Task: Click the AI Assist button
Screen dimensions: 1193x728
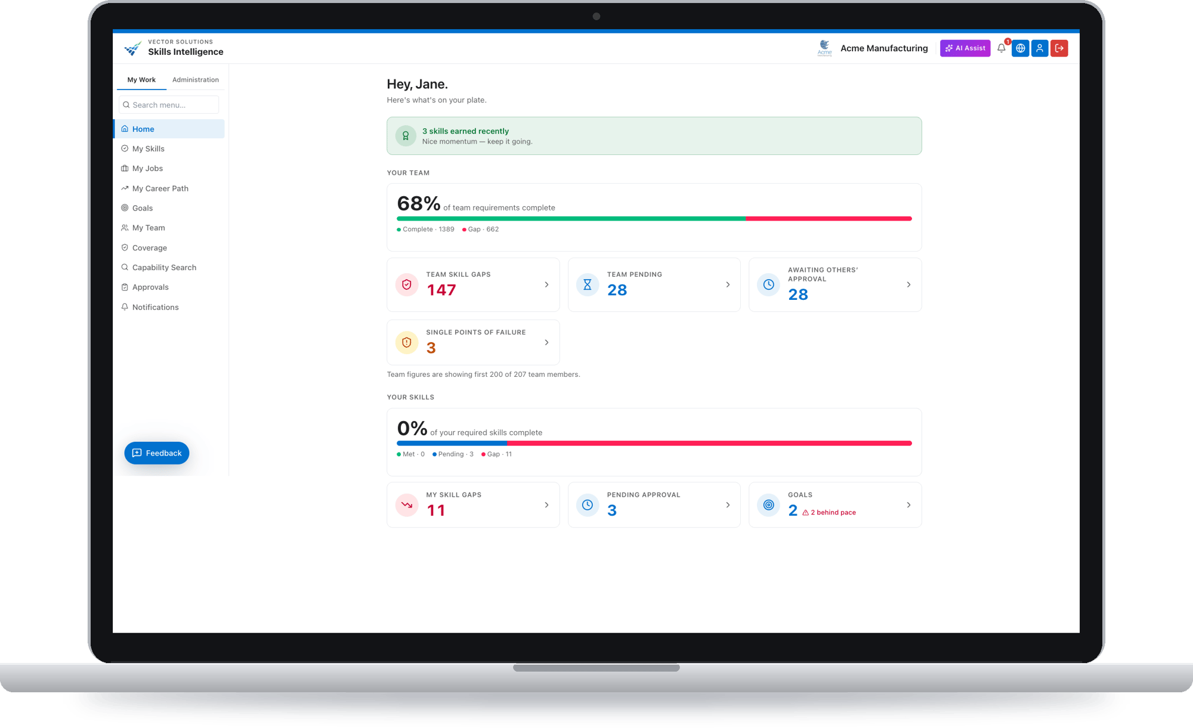Action: [965, 48]
